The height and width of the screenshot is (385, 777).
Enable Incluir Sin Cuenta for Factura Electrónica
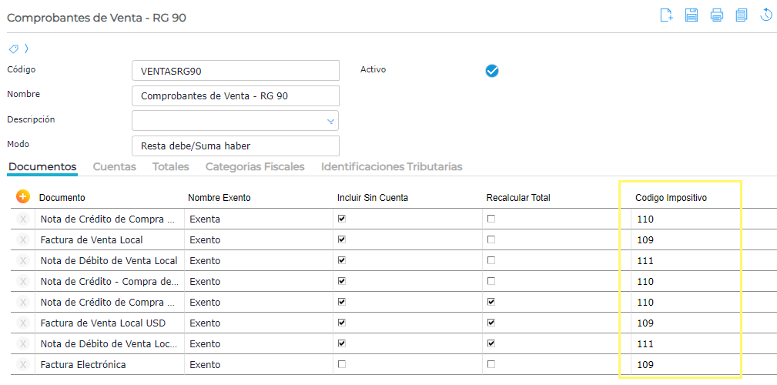coord(342,364)
